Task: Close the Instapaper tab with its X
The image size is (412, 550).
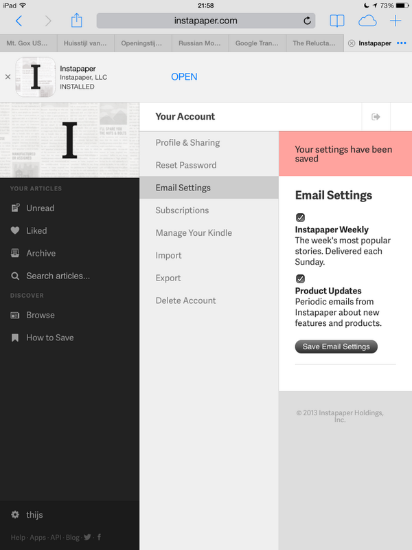Action: point(352,43)
